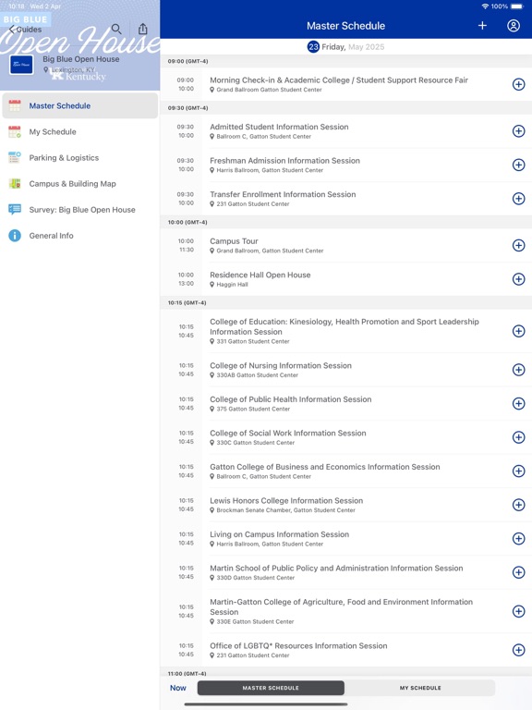Screen dimensions: 532x710
Task: Add College of Nursing Information Session
Action: coord(518,370)
